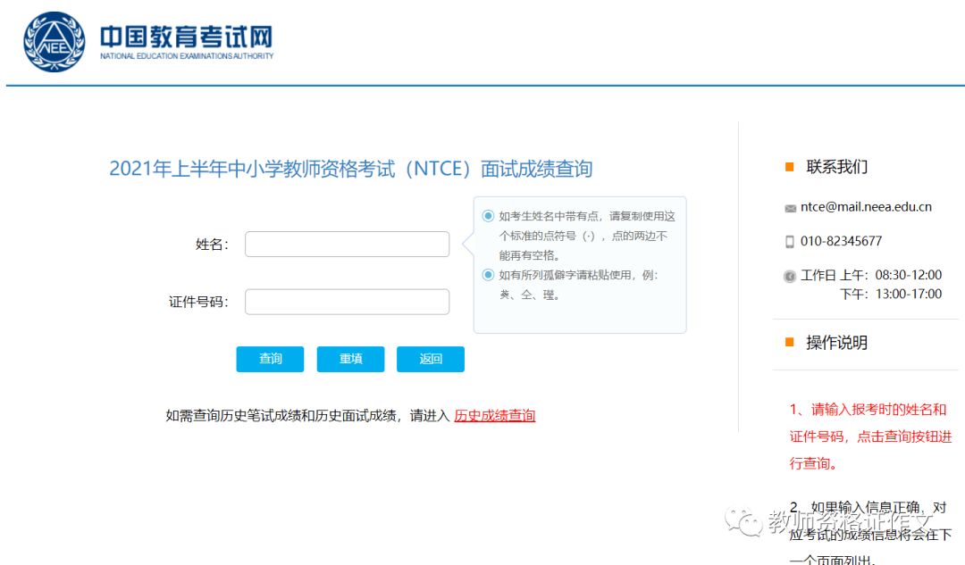Image resolution: width=965 pixels, height=565 pixels.
Task: Focus the 姓名 input field
Action: coord(347,244)
